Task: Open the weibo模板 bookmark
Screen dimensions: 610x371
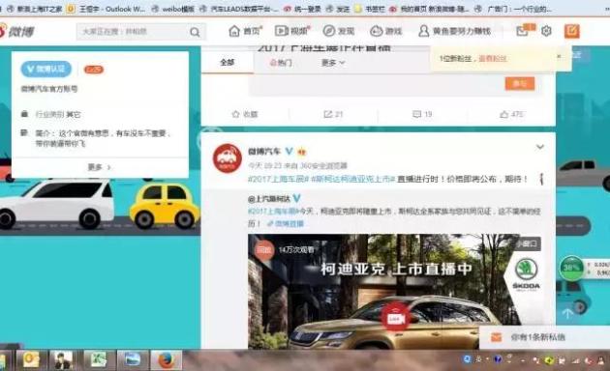Action: click(x=172, y=9)
